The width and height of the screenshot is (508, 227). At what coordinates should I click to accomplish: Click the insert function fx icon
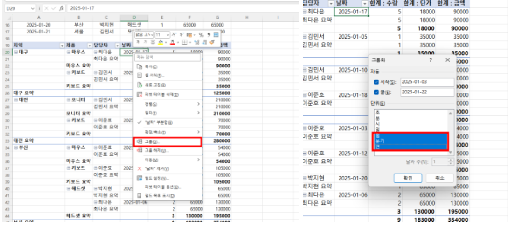click(x=61, y=8)
